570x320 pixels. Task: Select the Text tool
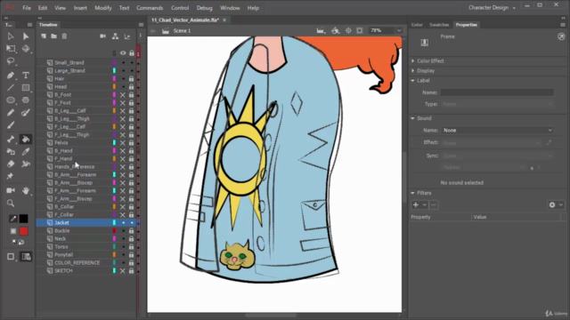pyautogui.click(x=26, y=76)
